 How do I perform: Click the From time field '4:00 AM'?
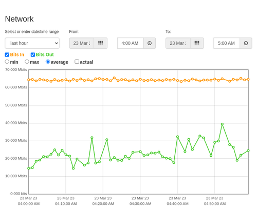pyautogui.click(x=131, y=43)
